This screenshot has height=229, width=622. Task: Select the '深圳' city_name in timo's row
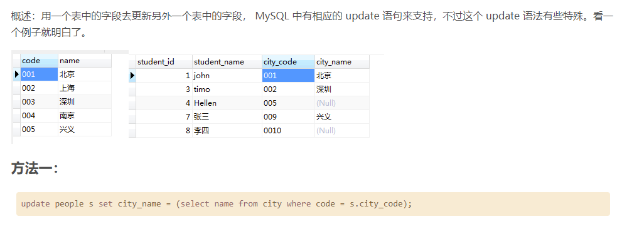click(x=342, y=89)
